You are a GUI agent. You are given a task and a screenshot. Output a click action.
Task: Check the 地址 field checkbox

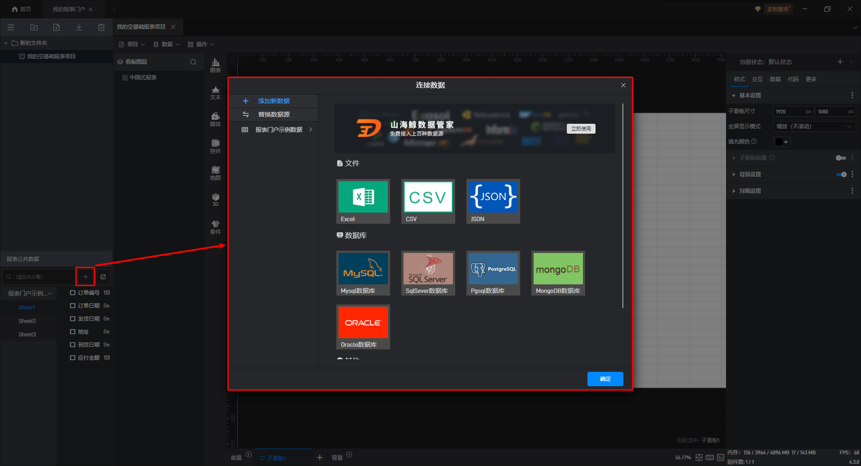[73, 332]
